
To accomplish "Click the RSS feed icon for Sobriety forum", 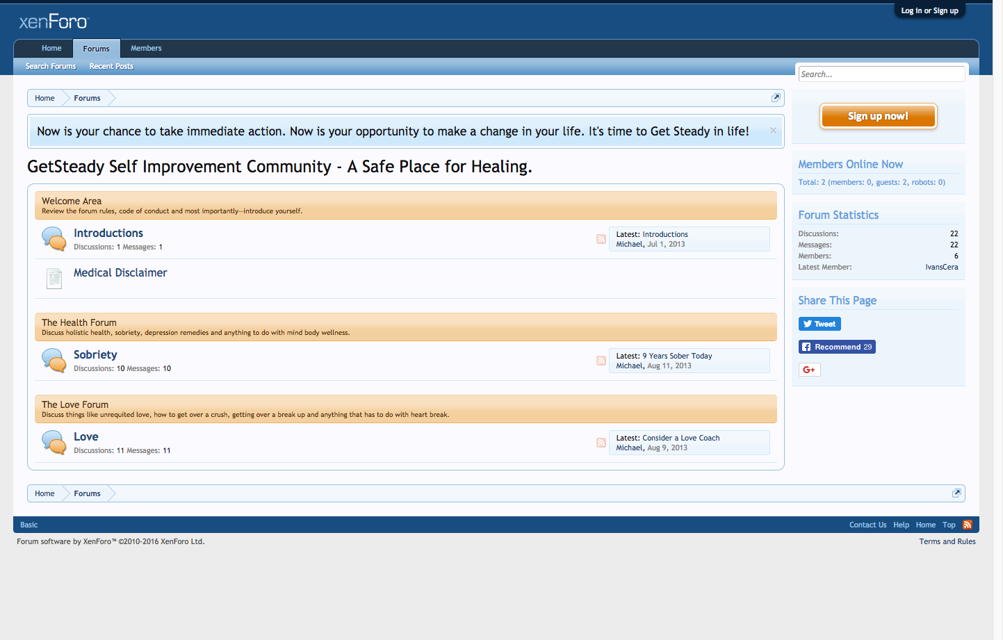I will tap(601, 361).
